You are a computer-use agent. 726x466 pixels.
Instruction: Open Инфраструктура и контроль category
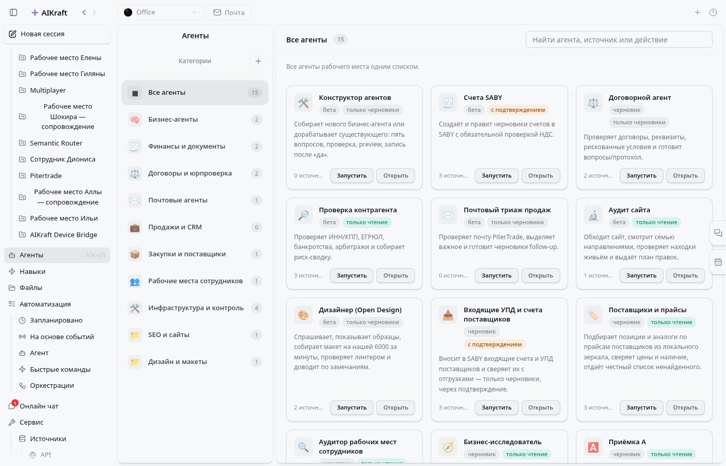point(195,308)
